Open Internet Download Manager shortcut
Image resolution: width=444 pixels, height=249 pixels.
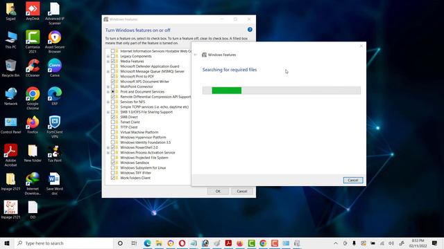tap(33, 183)
